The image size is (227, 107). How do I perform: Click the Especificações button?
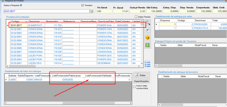[141, 81]
